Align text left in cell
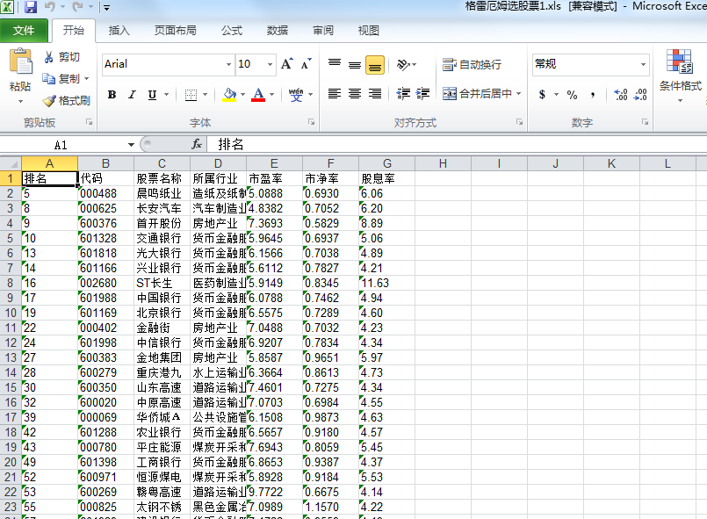Screen dimensions: 707x519 (335, 93)
